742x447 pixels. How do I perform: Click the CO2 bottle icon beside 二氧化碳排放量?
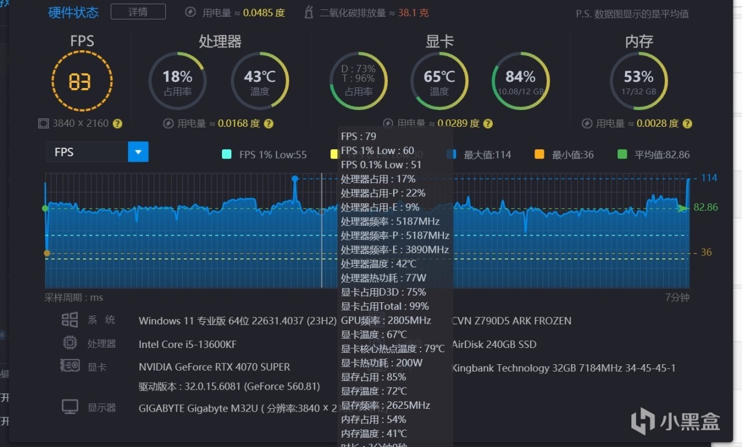[309, 12]
